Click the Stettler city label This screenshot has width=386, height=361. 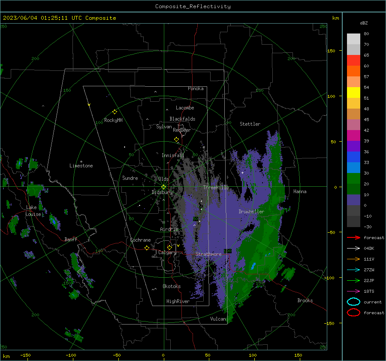(250, 124)
